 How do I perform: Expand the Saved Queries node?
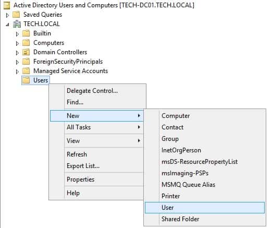pyautogui.click(x=7, y=15)
